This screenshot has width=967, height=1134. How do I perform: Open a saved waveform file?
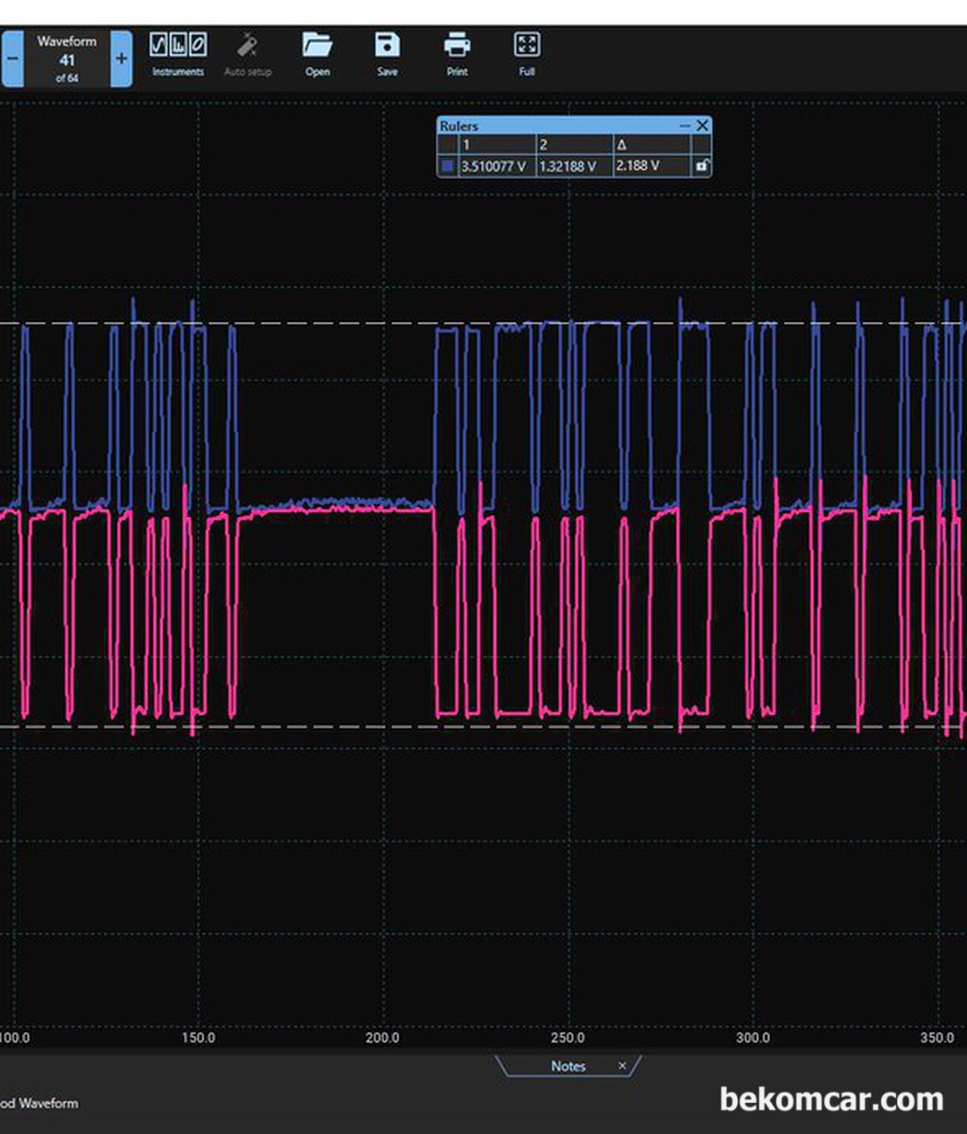click(x=317, y=56)
